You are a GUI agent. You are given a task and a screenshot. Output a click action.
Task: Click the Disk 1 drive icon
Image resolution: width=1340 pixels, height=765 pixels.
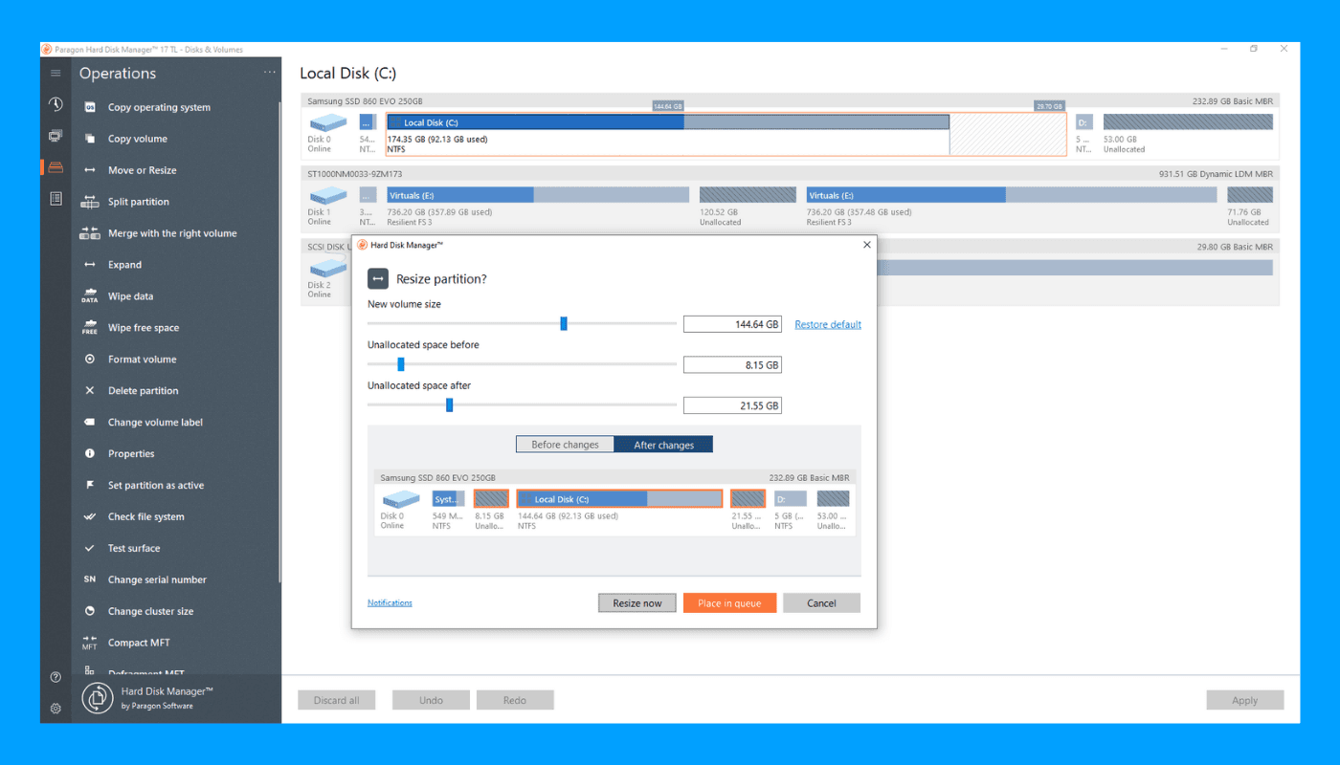(327, 196)
